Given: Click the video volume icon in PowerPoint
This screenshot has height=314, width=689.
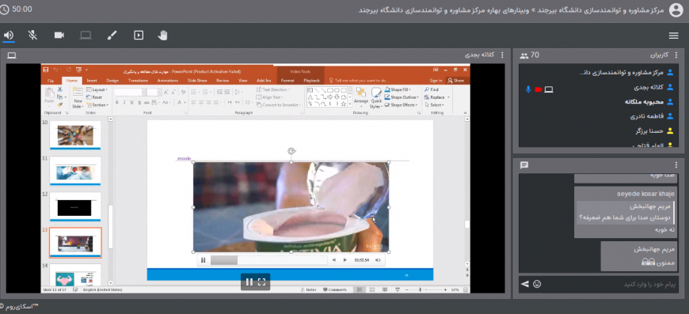Looking at the screenshot, I should click(x=378, y=260).
